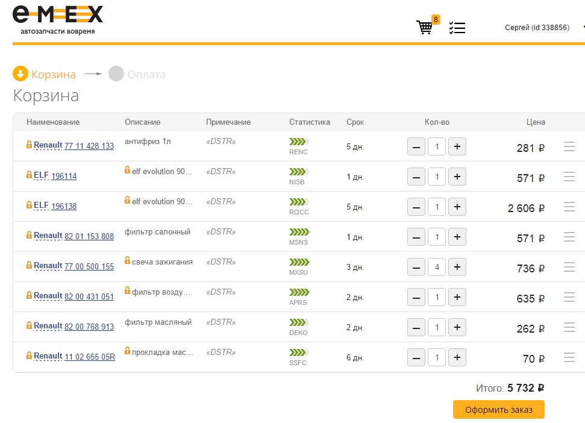The image size is (585, 423).
Task: Click the ELF brand link for 196114
Action: click(x=41, y=175)
